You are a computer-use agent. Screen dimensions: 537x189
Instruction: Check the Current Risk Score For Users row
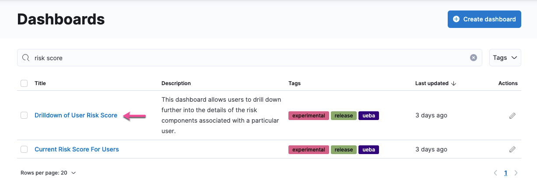(x=24, y=150)
